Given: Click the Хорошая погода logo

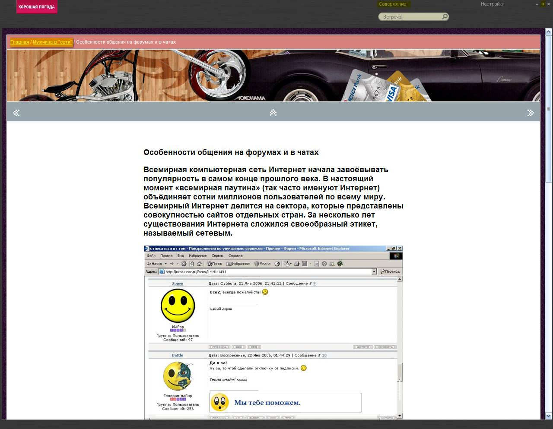Looking at the screenshot, I should pyautogui.click(x=37, y=7).
